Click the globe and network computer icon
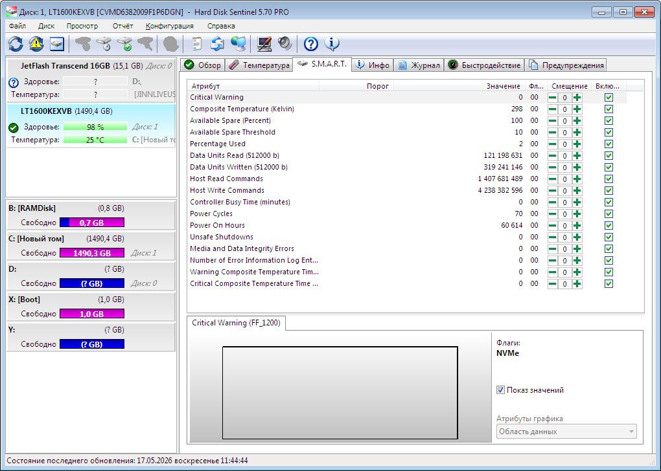Image resolution: width=661 pixels, height=471 pixels. (x=238, y=44)
